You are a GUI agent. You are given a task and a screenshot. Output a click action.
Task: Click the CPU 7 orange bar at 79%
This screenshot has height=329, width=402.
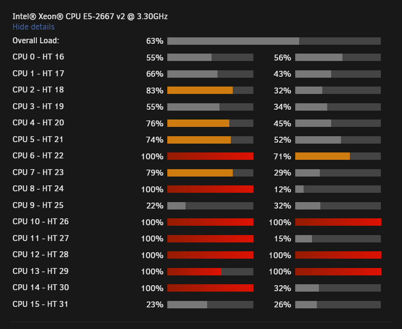coord(210,173)
